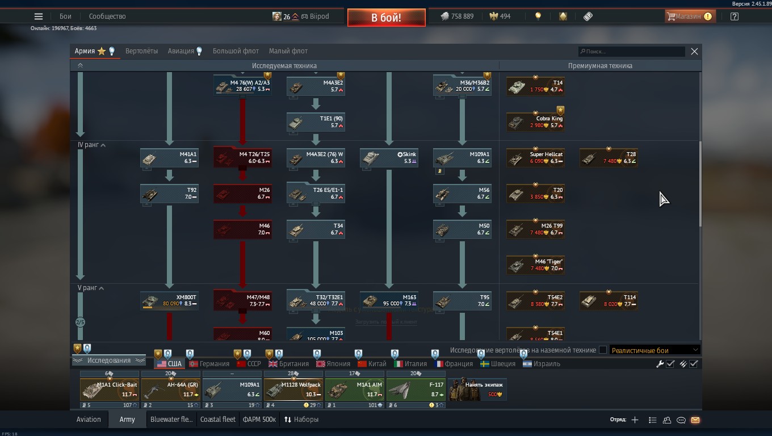
Task: Click the silver lions balance 758 889
Action: [457, 16]
